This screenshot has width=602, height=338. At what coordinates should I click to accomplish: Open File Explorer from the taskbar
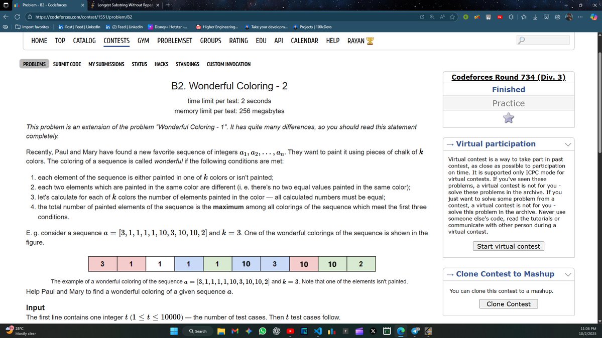[221, 331]
